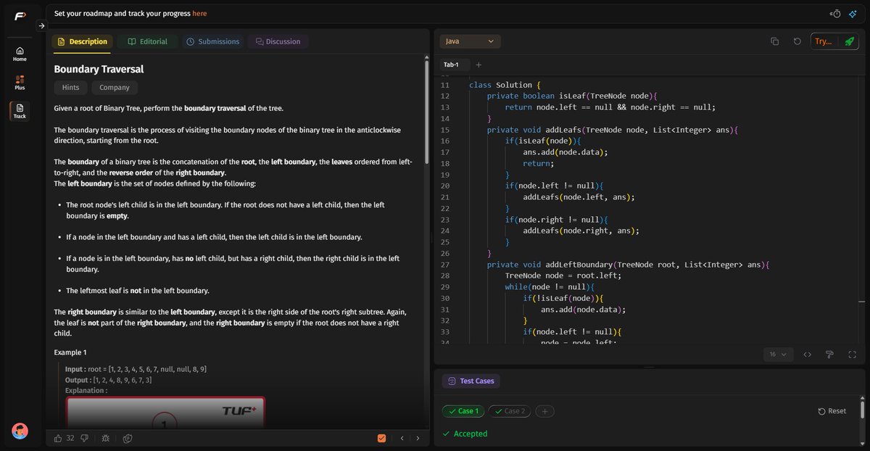Select test Case 1
The image size is (870, 451).
coord(463,411)
